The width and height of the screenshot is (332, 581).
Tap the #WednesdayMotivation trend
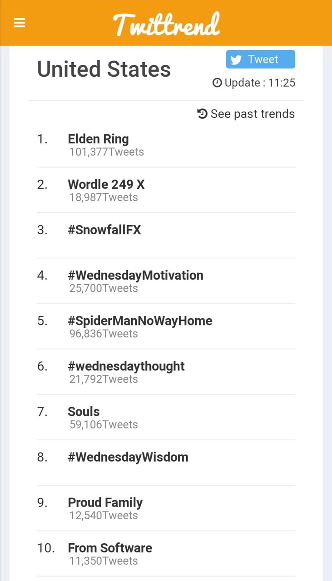tap(135, 276)
